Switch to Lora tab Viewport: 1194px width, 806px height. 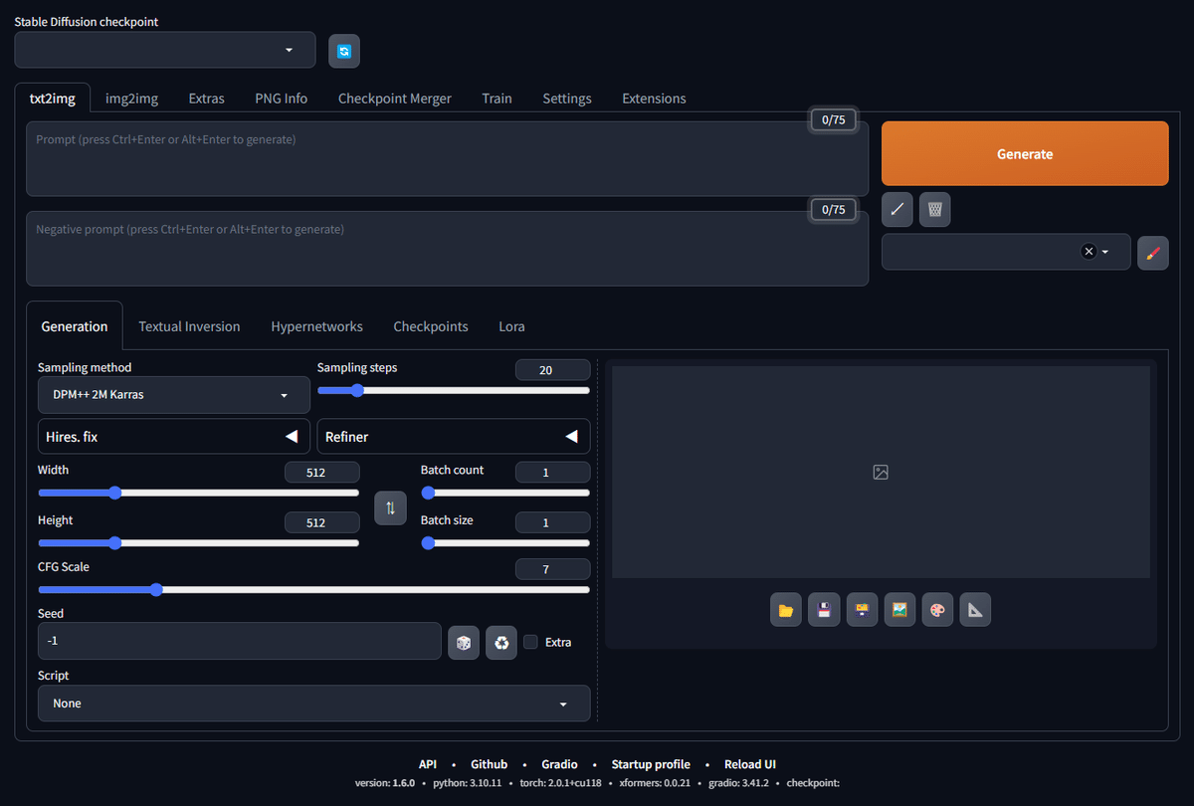(511, 326)
